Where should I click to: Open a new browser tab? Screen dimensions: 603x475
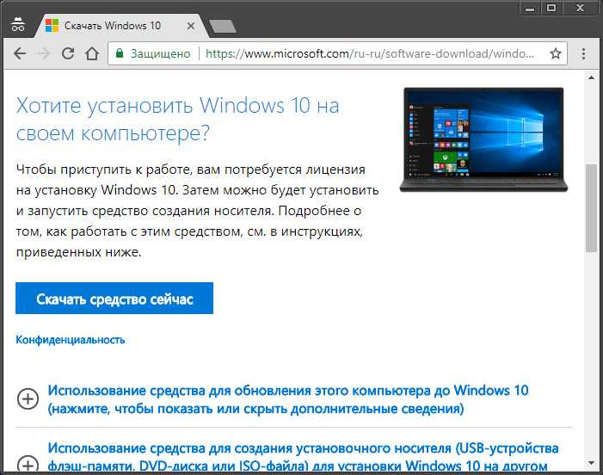click(223, 26)
